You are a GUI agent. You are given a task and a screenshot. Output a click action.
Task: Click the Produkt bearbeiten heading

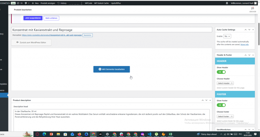coord(23,10)
